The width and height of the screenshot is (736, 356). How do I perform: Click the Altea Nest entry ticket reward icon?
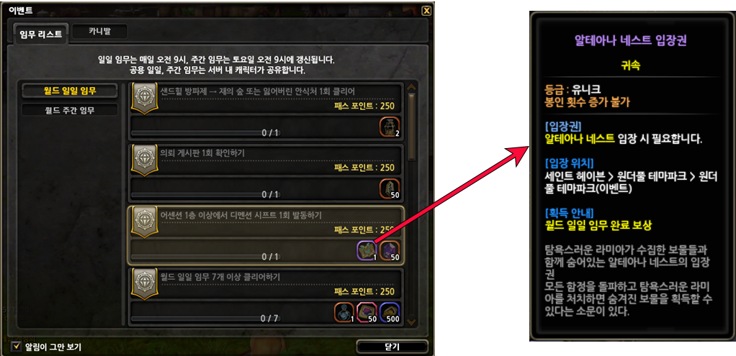367,250
